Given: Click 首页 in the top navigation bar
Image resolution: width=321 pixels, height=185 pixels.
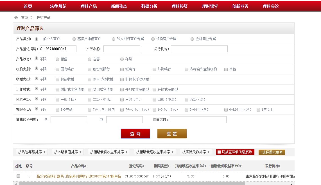Looking at the screenshot, I should pos(27,6).
